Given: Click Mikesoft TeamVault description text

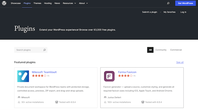Looking at the screenshot, I should tap(53, 89).
